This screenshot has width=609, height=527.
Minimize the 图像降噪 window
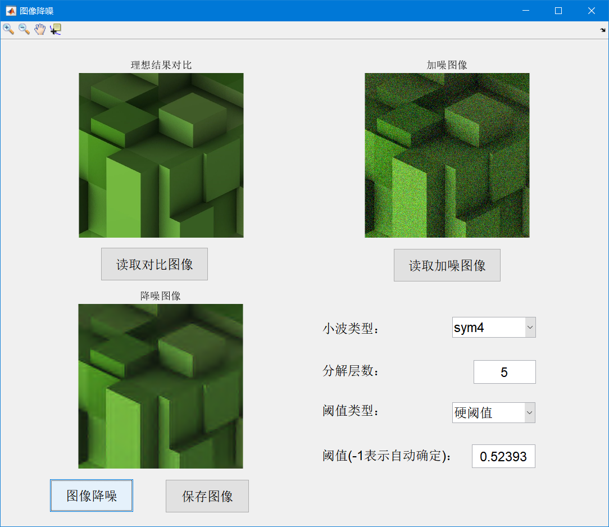526,11
